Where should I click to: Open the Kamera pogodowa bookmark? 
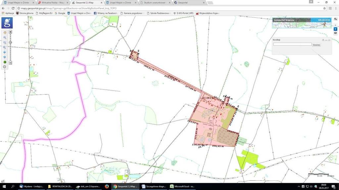[132, 13]
